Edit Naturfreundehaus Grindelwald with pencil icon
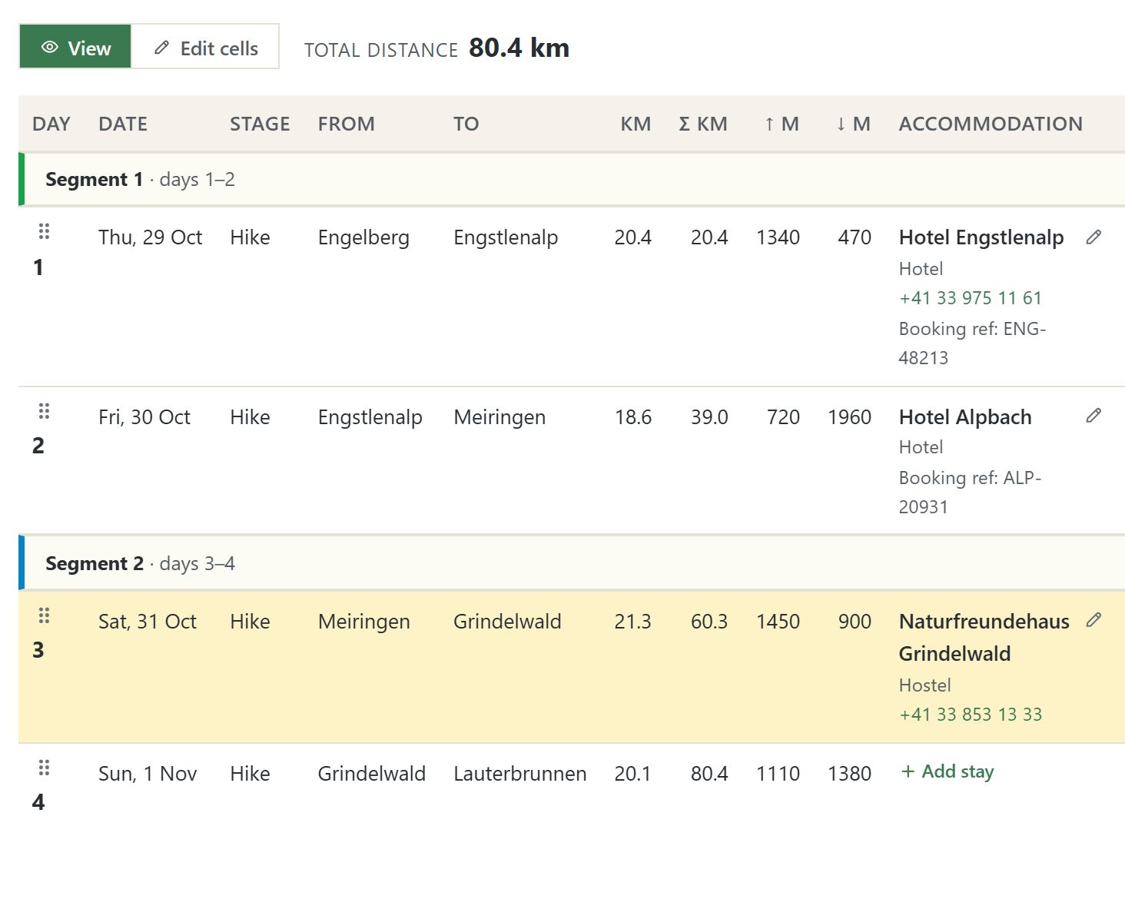 [1093, 620]
